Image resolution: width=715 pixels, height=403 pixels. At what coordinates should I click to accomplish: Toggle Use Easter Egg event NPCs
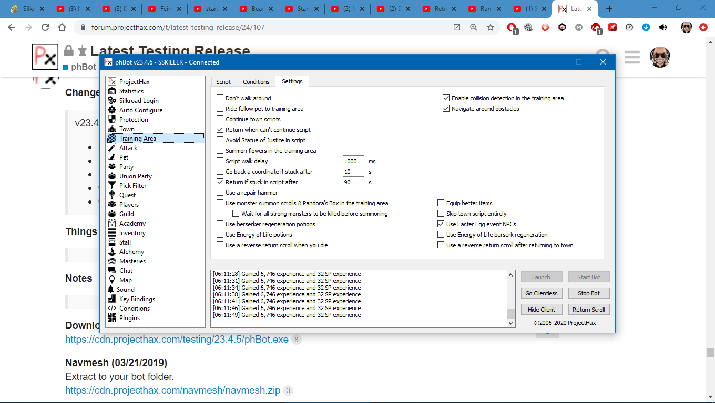coord(441,224)
